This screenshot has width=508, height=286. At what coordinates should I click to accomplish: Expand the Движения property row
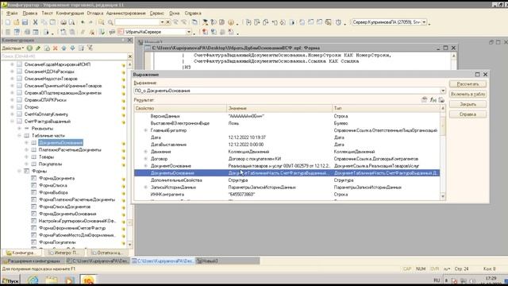(146, 152)
